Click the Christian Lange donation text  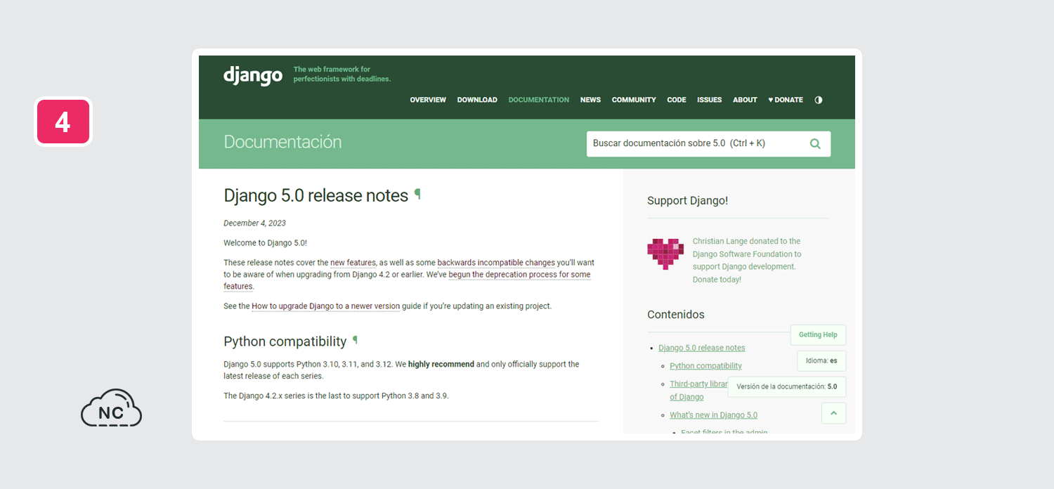click(x=747, y=260)
